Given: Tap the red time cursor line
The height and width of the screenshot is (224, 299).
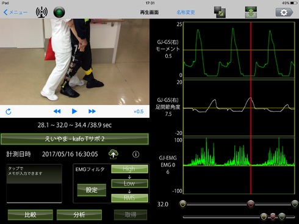Looking at the screenshot, I should point(251,108).
